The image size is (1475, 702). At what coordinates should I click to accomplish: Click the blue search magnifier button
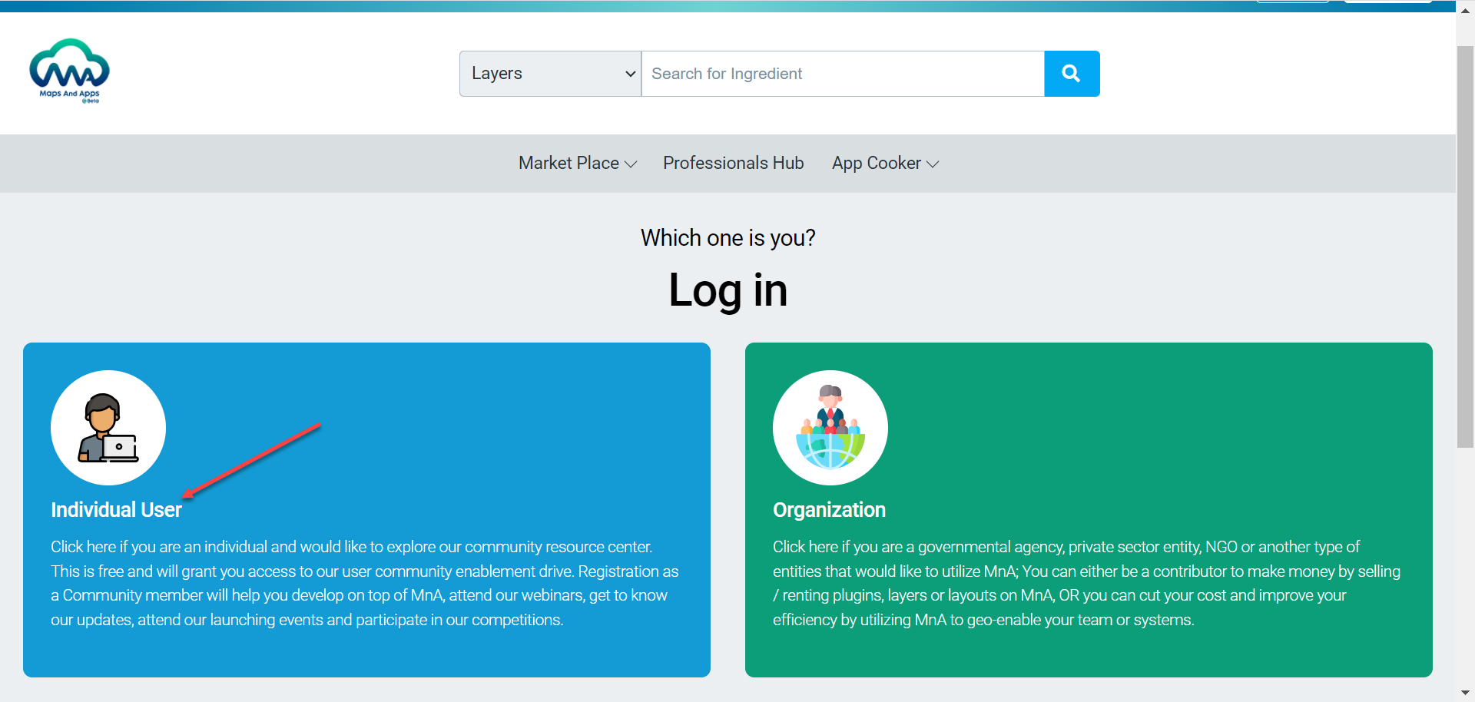[1072, 74]
